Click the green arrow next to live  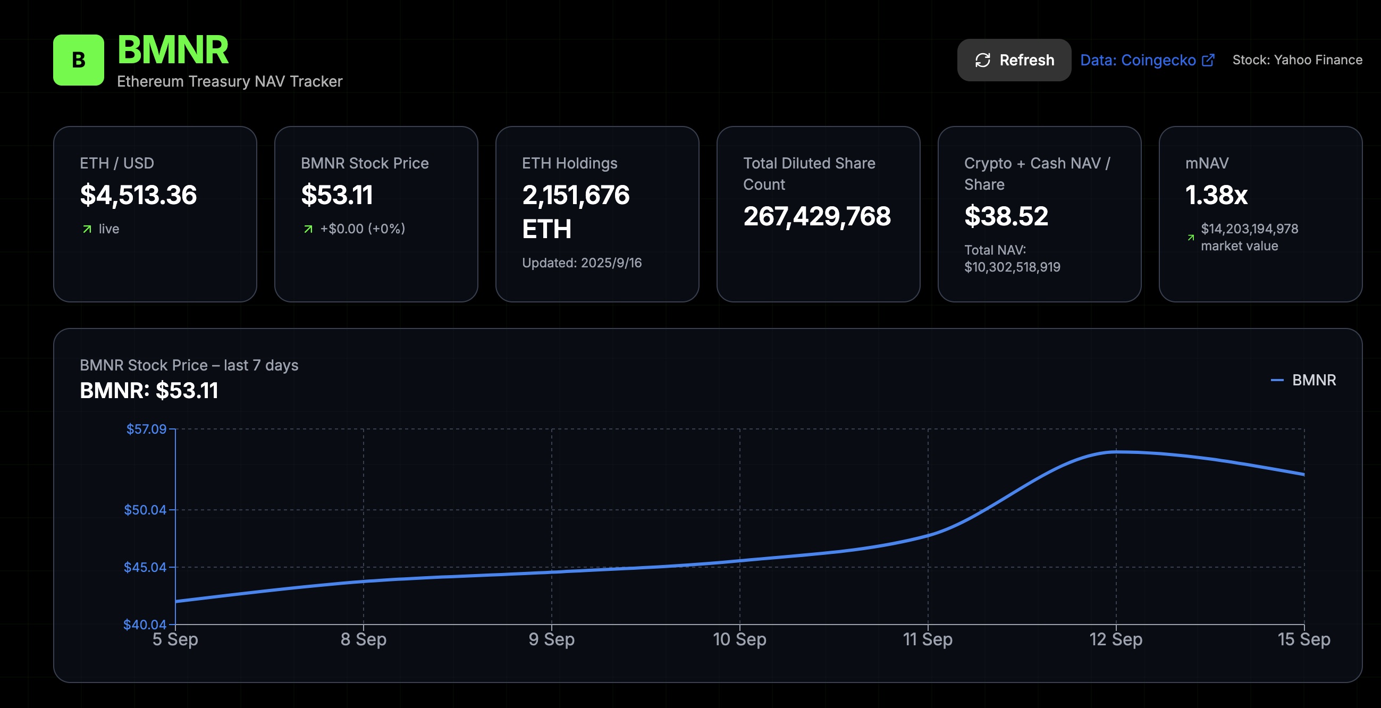[x=87, y=229]
